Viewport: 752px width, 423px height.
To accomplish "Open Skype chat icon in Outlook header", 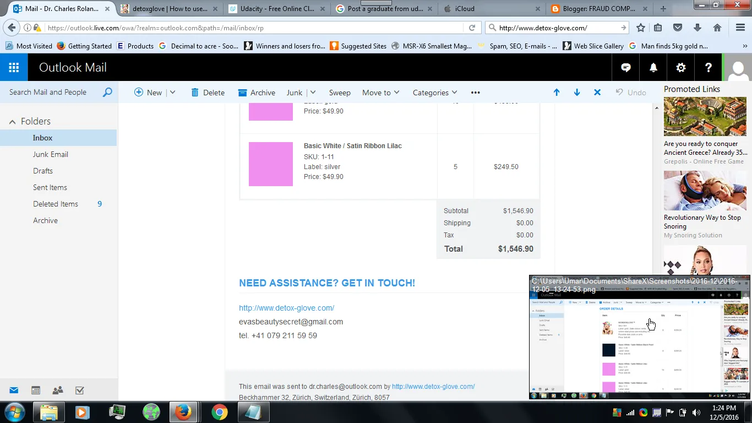I will (x=626, y=68).
